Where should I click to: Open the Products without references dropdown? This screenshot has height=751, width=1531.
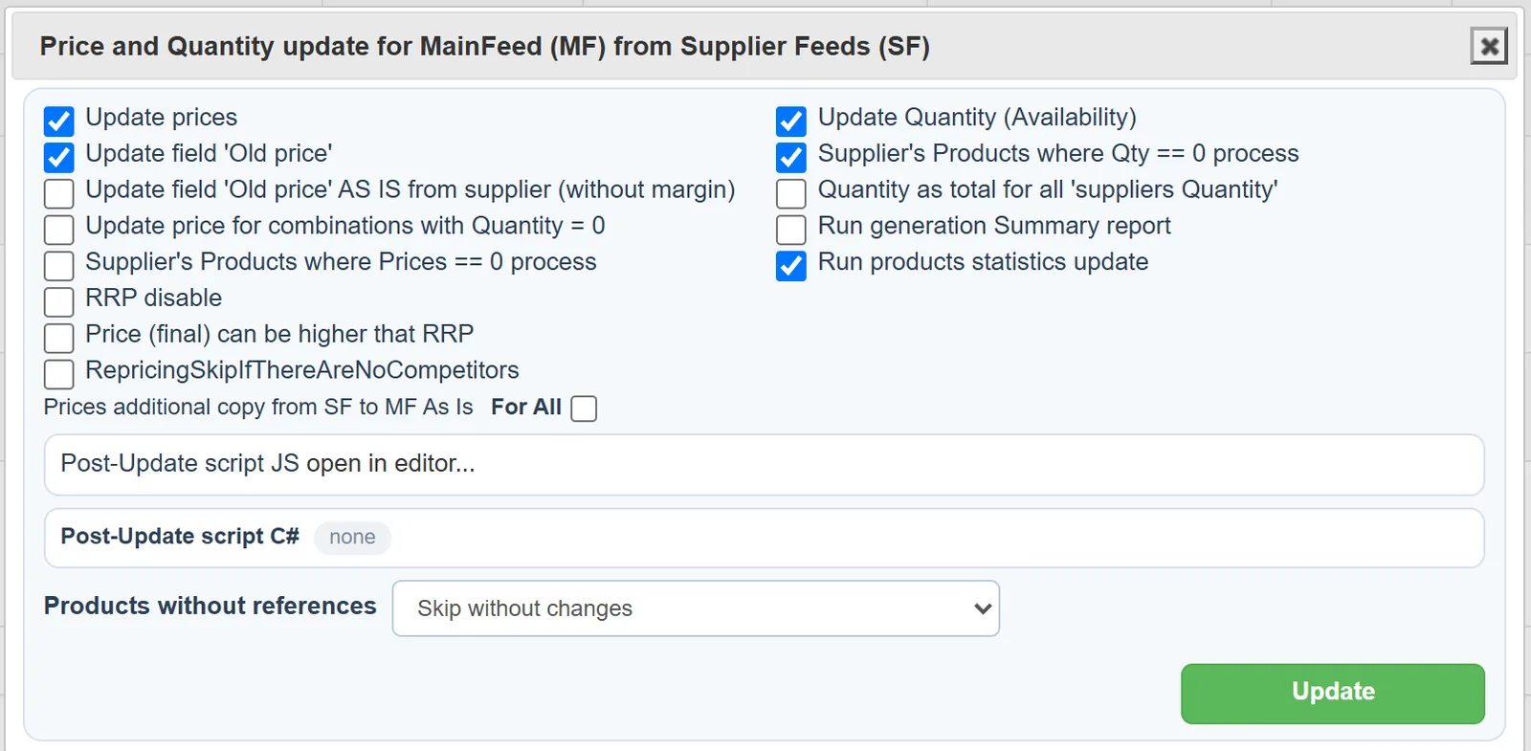tap(696, 608)
